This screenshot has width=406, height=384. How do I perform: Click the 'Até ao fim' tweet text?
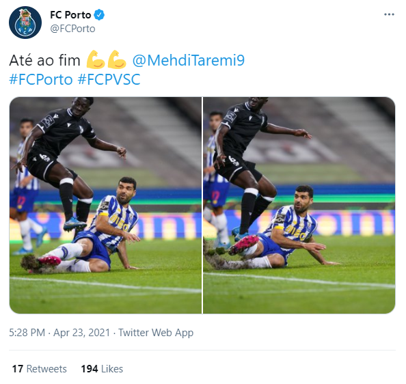44,60
